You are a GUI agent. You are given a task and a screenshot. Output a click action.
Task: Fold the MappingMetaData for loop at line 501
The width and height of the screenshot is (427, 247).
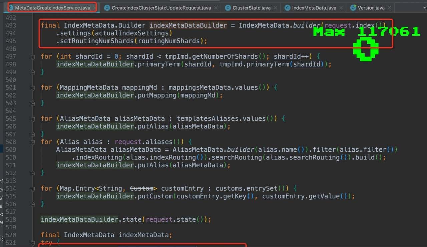pos(33,88)
